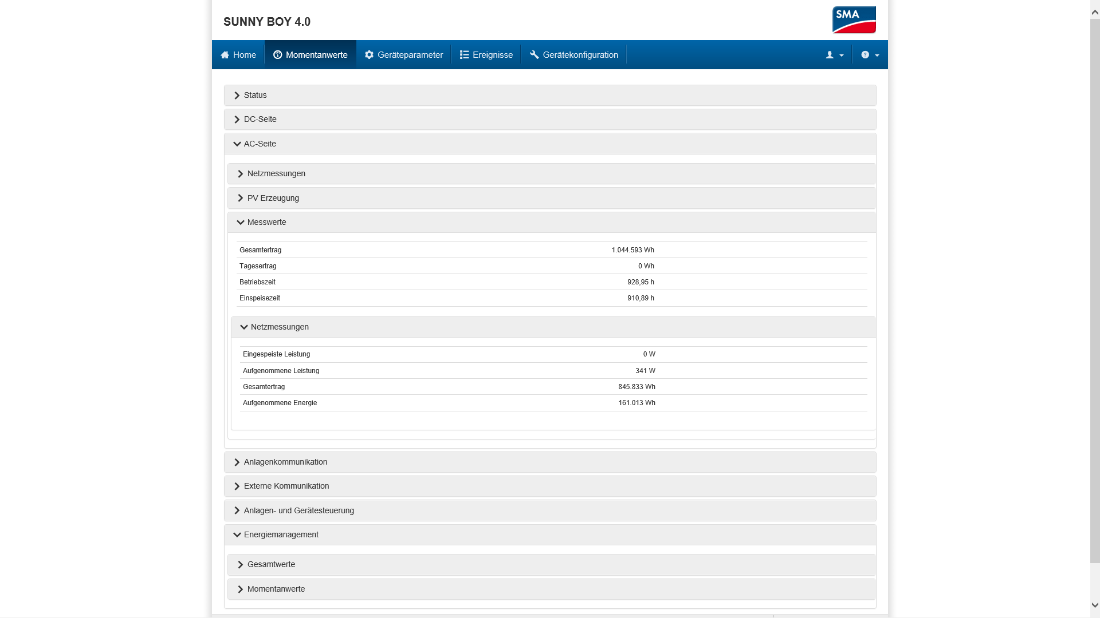Switch to the Ereignisse tab

click(492, 55)
